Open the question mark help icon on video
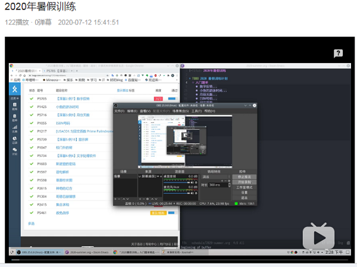 tap(338, 54)
